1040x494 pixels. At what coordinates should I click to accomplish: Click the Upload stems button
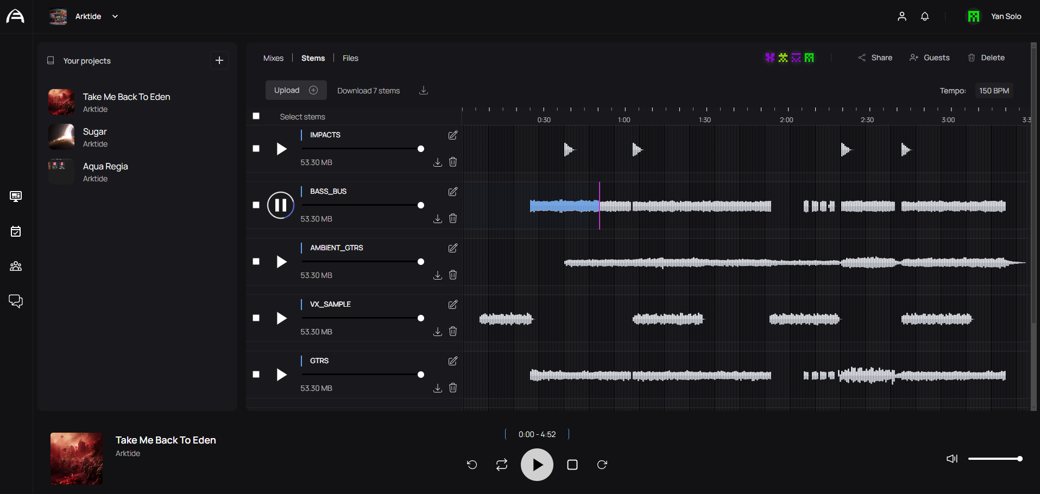point(296,90)
